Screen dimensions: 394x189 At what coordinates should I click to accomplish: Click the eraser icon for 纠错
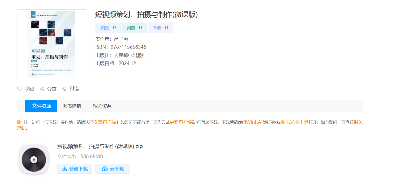[x=64, y=89]
